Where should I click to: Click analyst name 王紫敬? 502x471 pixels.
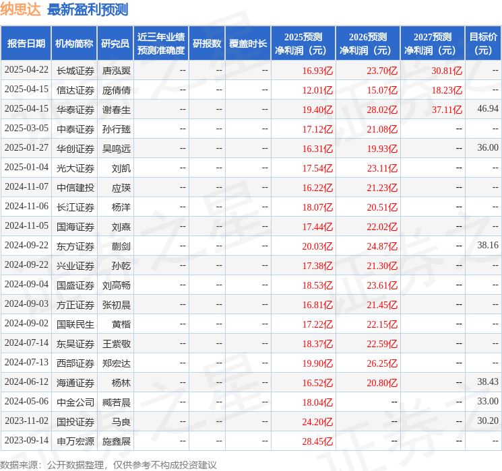[116, 344]
